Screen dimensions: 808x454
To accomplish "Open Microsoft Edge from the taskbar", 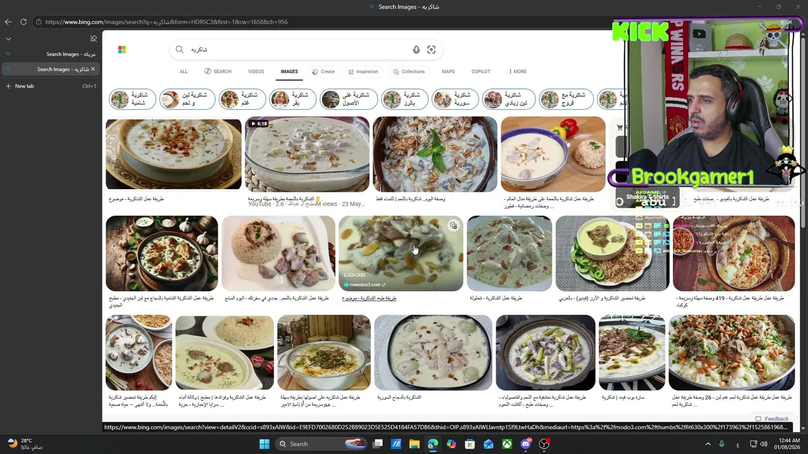I will point(432,444).
